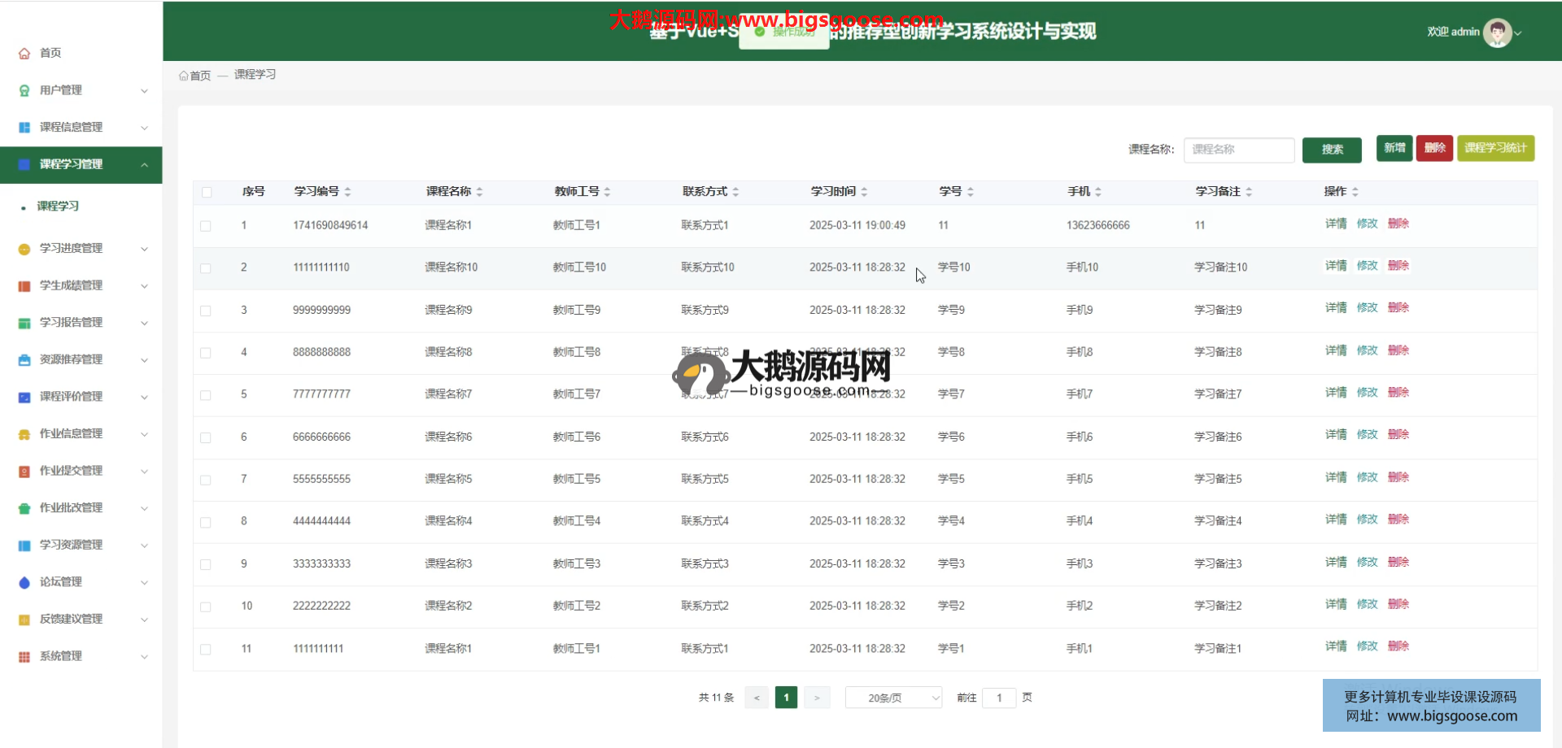Image resolution: width=1562 pixels, height=748 pixels.
Task: Click the 用户管理 user icon
Action: (24, 91)
